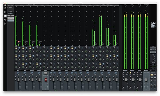160x96 pixels.
Task: Toggle the green lit input button on Mic 1
Action: (x=18, y=45)
